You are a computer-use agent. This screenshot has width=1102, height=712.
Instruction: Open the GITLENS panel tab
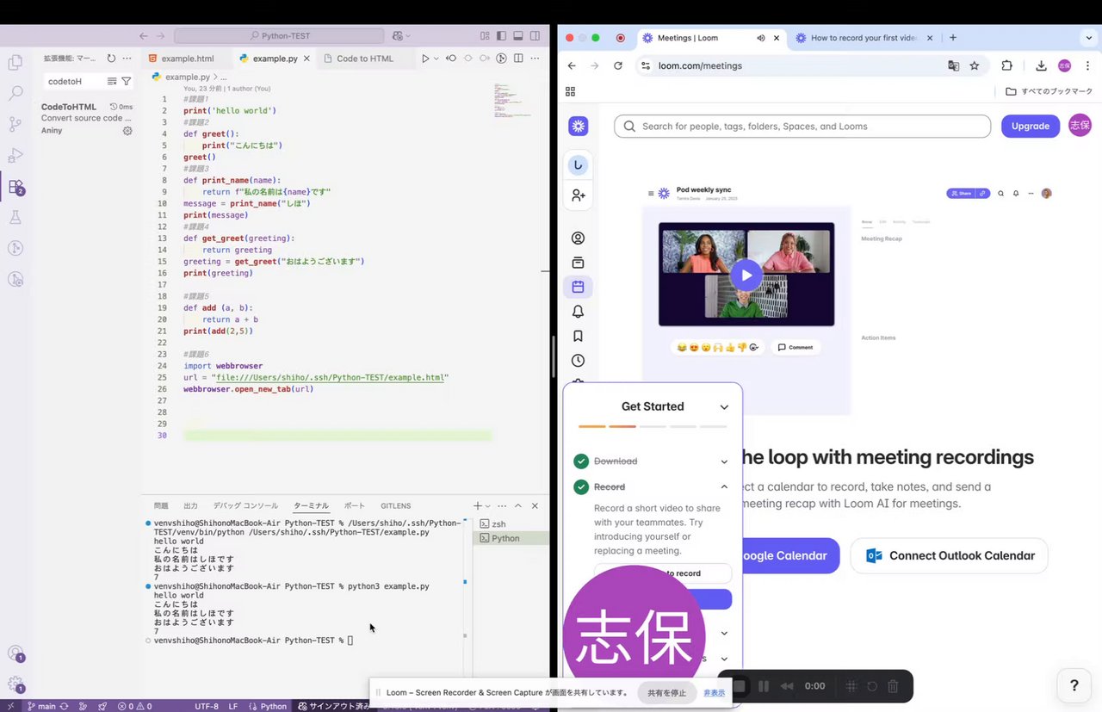pos(396,506)
